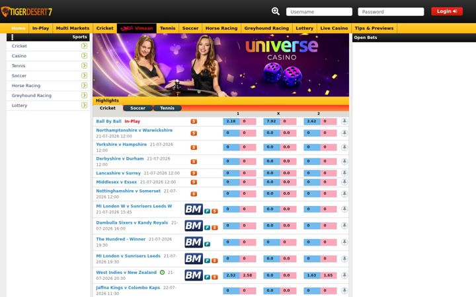Expand Soccer in the Sports sidebar

(84, 75)
